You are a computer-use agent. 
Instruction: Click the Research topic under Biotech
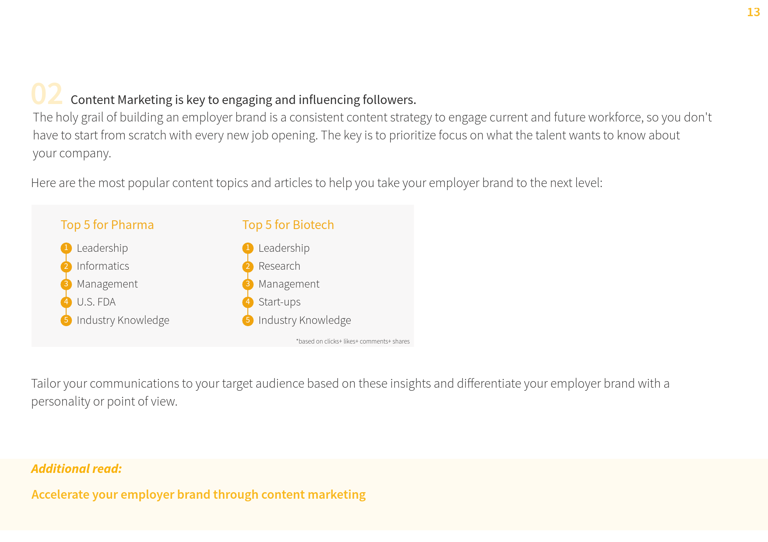click(x=279, y=266)
